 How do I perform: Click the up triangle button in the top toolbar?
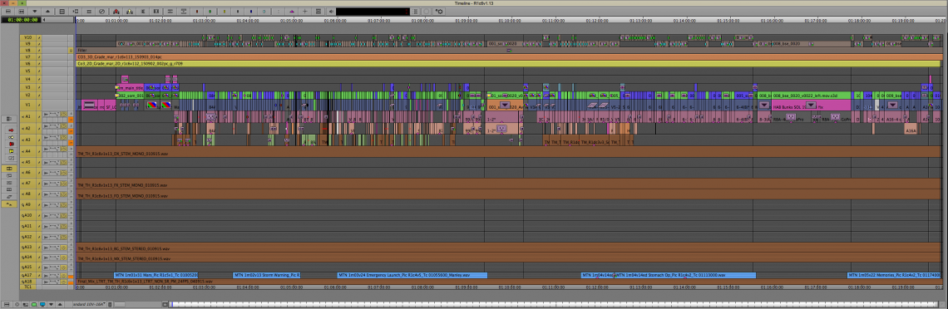(x=47, y=12)
